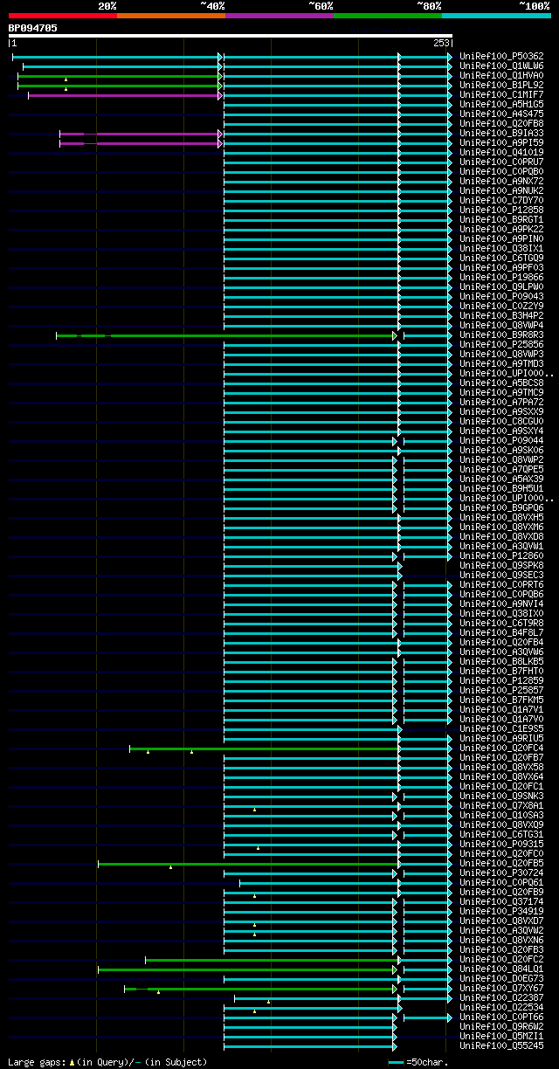Click the purple ~60% identity legend segment
Viewport: 559px width, 1069px height.
(x=279, y=16)
